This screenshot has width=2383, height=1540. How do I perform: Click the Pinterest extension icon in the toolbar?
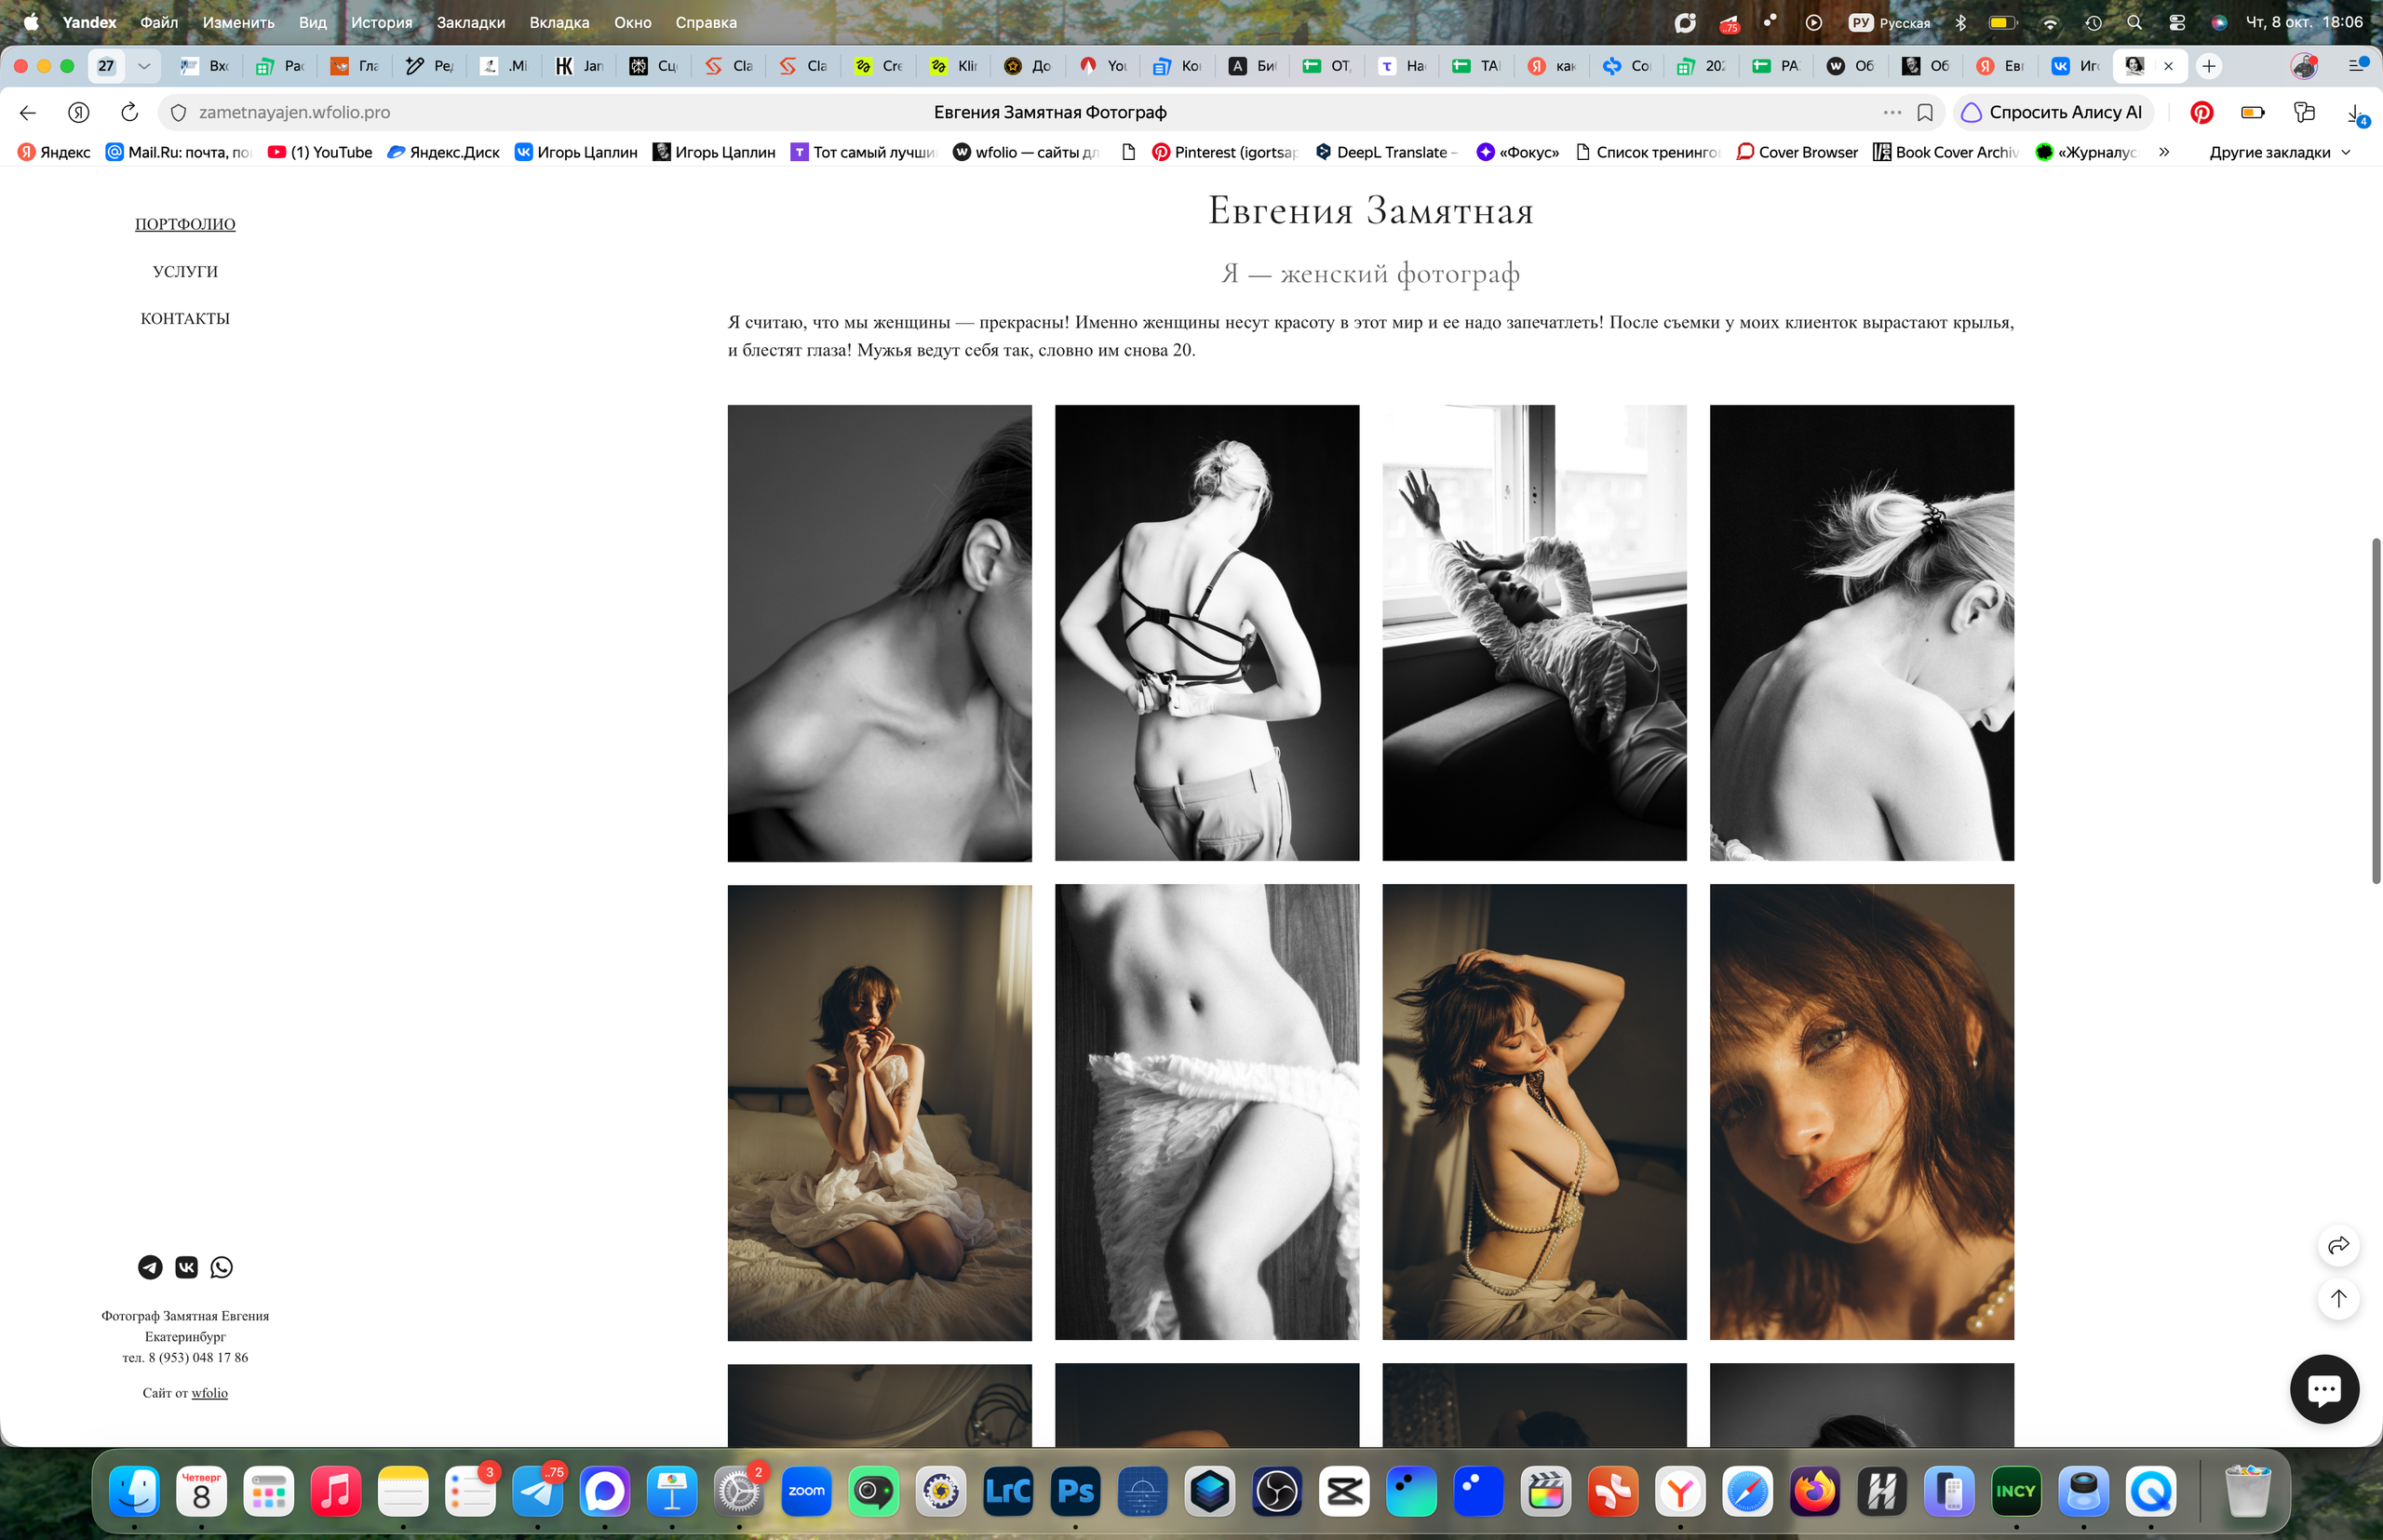[x=2201, y=112]
